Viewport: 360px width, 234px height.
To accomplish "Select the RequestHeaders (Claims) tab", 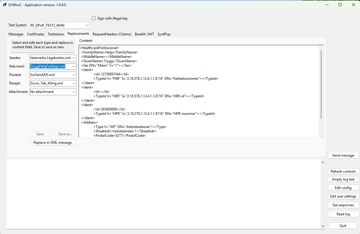I will (112, 34).
